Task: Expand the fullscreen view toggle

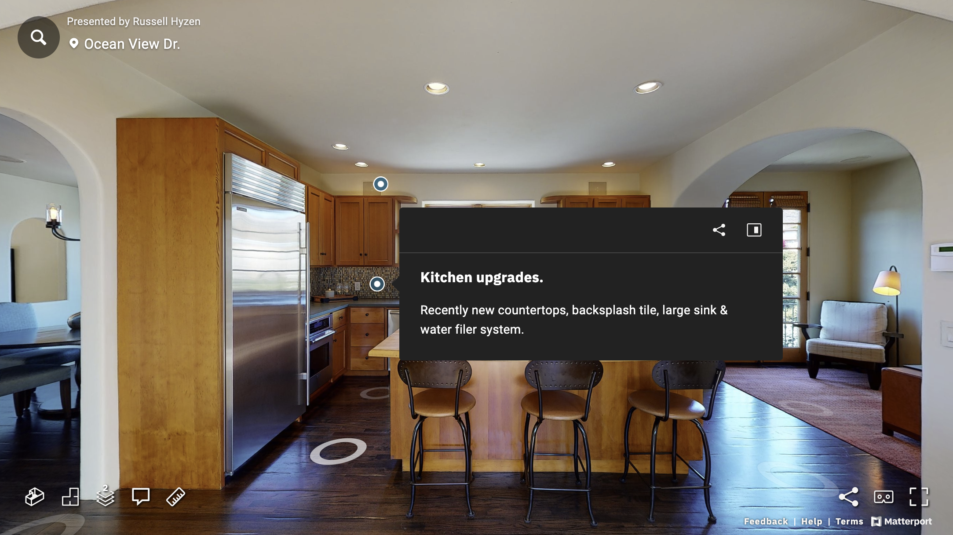Action: 920,496
